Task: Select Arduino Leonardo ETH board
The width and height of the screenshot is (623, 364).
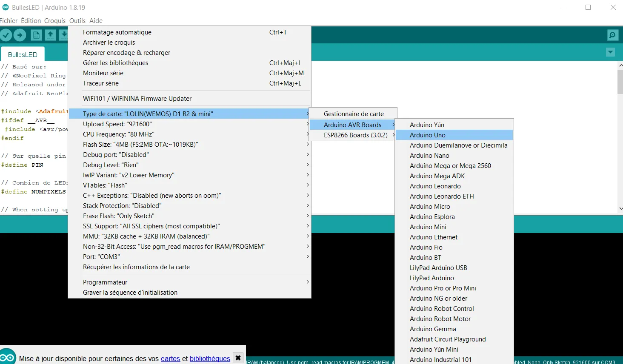Action: [454, 196]
